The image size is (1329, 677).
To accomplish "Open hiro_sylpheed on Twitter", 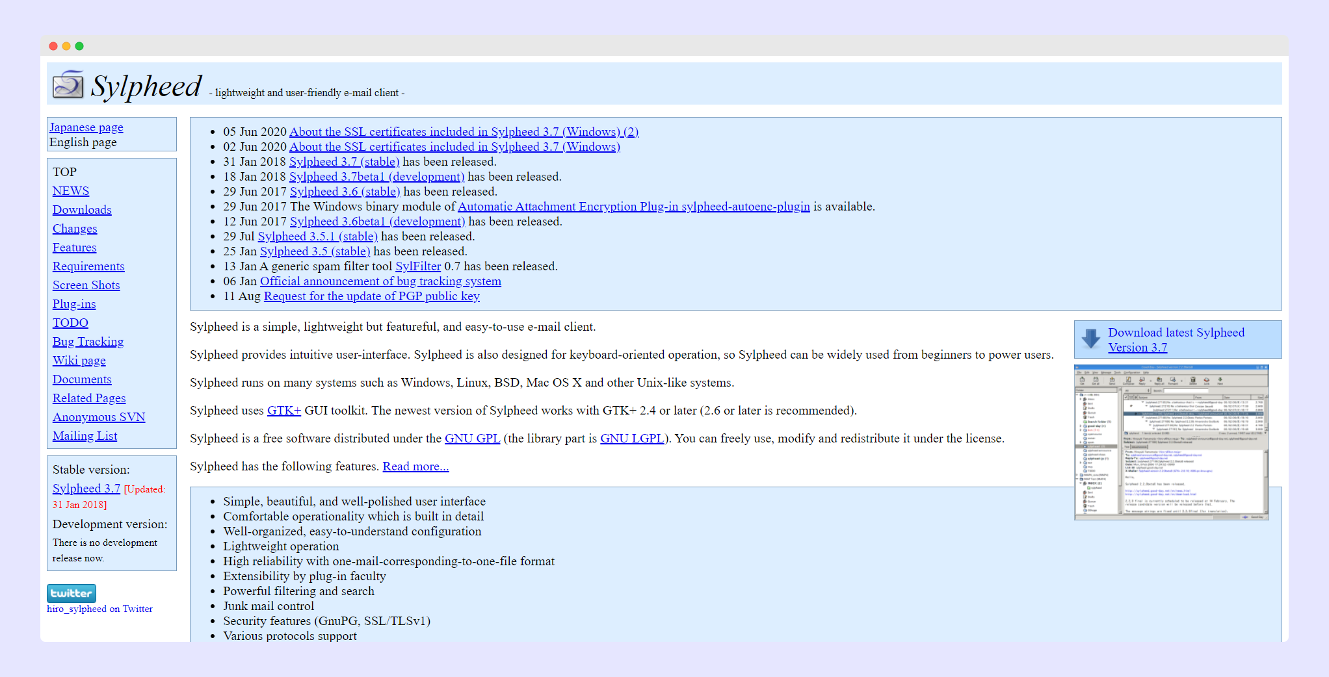I will coord(100,609).
